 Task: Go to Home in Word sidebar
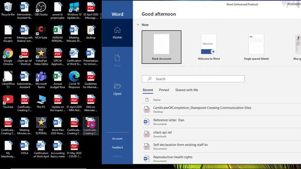[117, 33]
